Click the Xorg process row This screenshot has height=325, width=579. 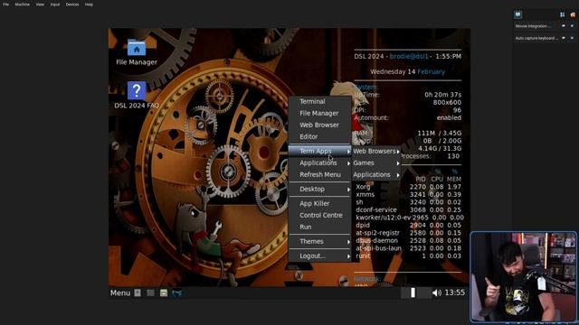click(408, 187)
